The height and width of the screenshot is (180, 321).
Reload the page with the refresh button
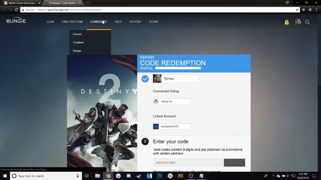tap(17, 10)
